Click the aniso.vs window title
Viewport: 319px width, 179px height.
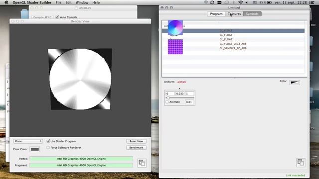tap(85, 8)
